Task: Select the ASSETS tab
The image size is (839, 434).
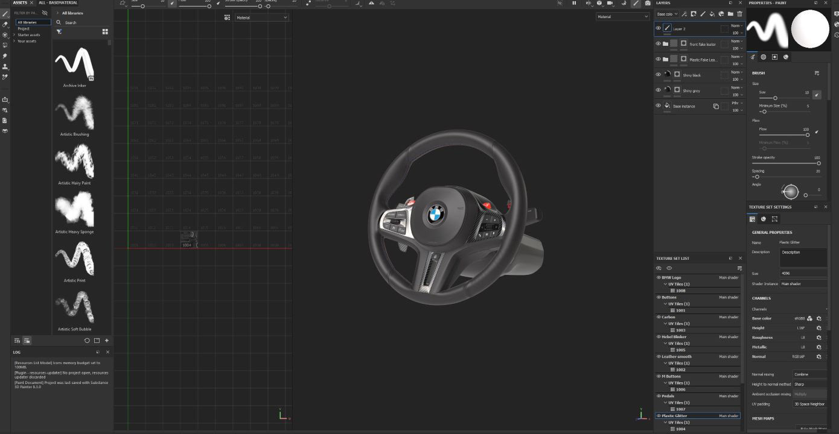Action: tap(20, 3)
